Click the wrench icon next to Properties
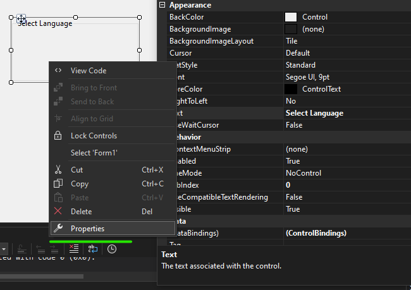The height and width of the screenshot is (290, 411). 58,229
